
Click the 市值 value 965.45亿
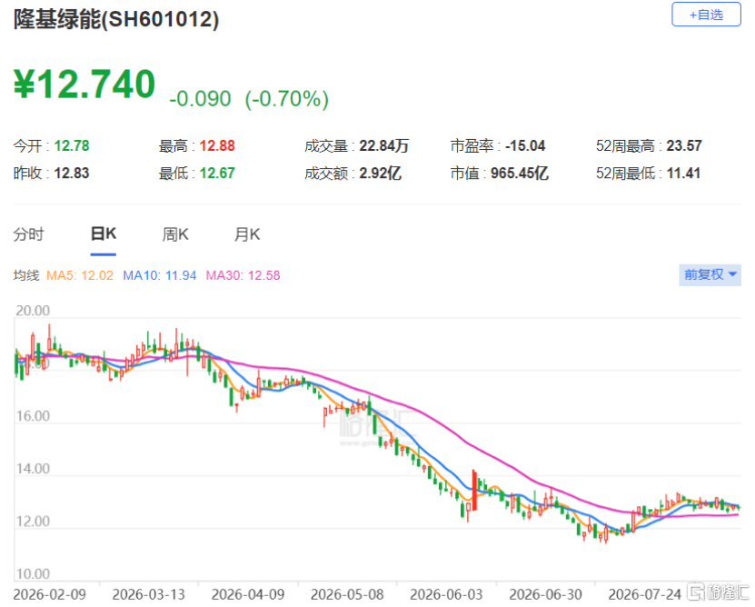520,173
